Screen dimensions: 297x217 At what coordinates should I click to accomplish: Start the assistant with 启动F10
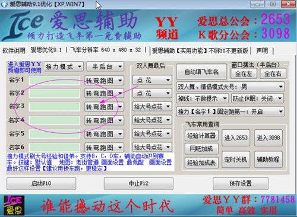[41, 184]
